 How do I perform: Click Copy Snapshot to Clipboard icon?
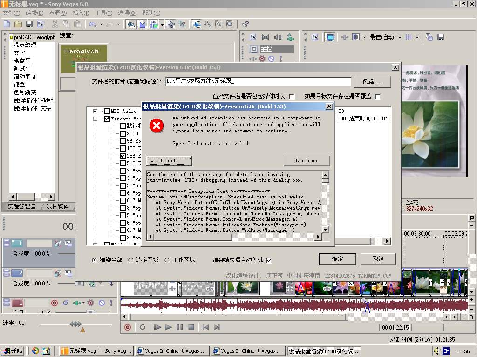pos(429,37)
